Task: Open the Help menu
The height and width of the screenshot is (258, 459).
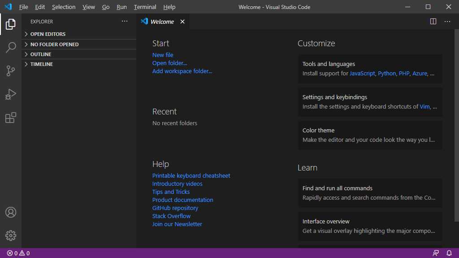Action: pyautogui.click(x=169, y=7)
